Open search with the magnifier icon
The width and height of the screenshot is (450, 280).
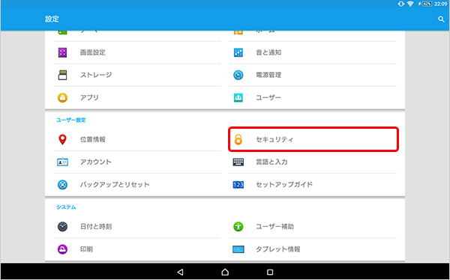click(x=441, y=19)
